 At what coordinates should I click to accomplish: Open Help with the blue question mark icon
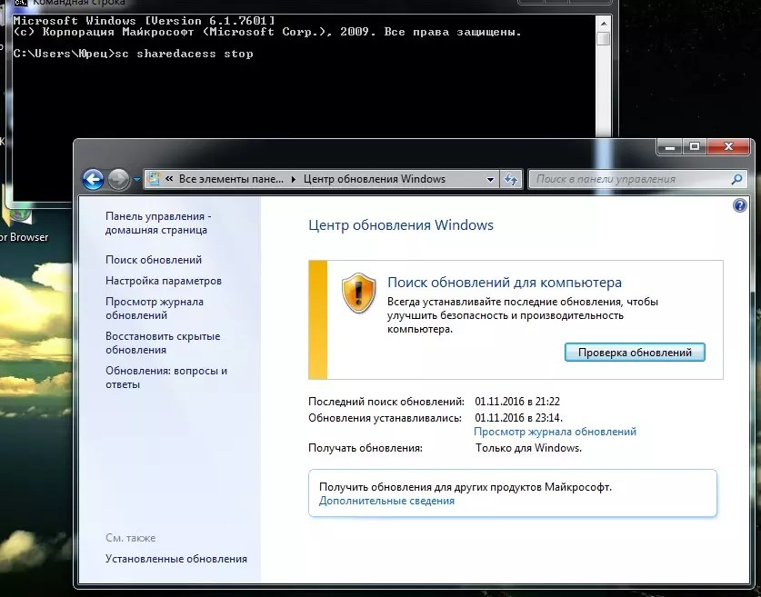tap(739, 206)
